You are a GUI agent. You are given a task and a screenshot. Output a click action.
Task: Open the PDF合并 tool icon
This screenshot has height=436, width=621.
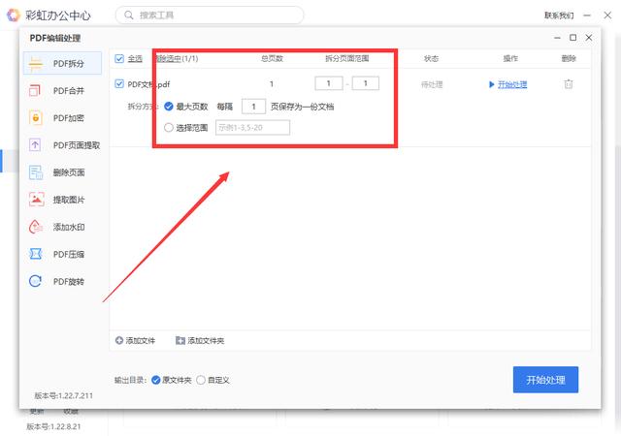tap(35, 91)
